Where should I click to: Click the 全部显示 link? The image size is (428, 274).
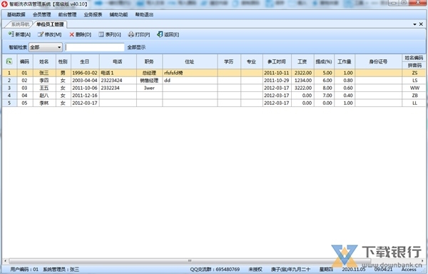click(136, 47)
